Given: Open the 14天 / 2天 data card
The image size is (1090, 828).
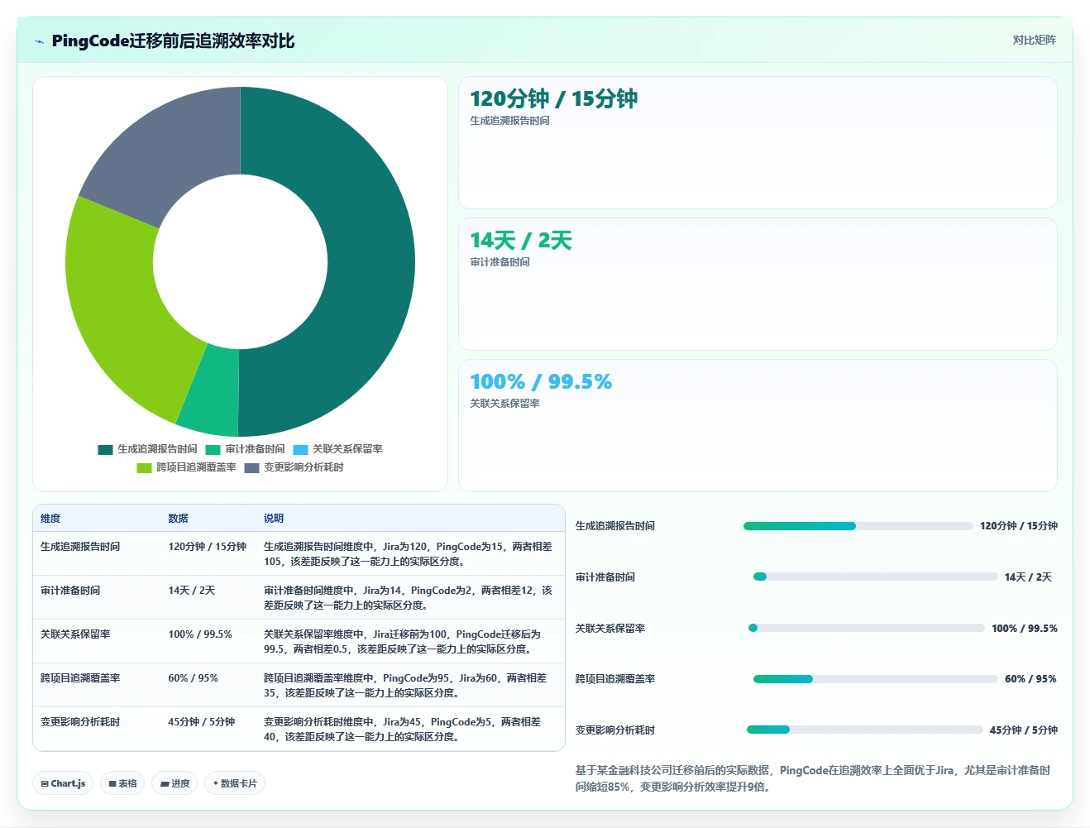Looking at the screenshot, I should point(758,284).
